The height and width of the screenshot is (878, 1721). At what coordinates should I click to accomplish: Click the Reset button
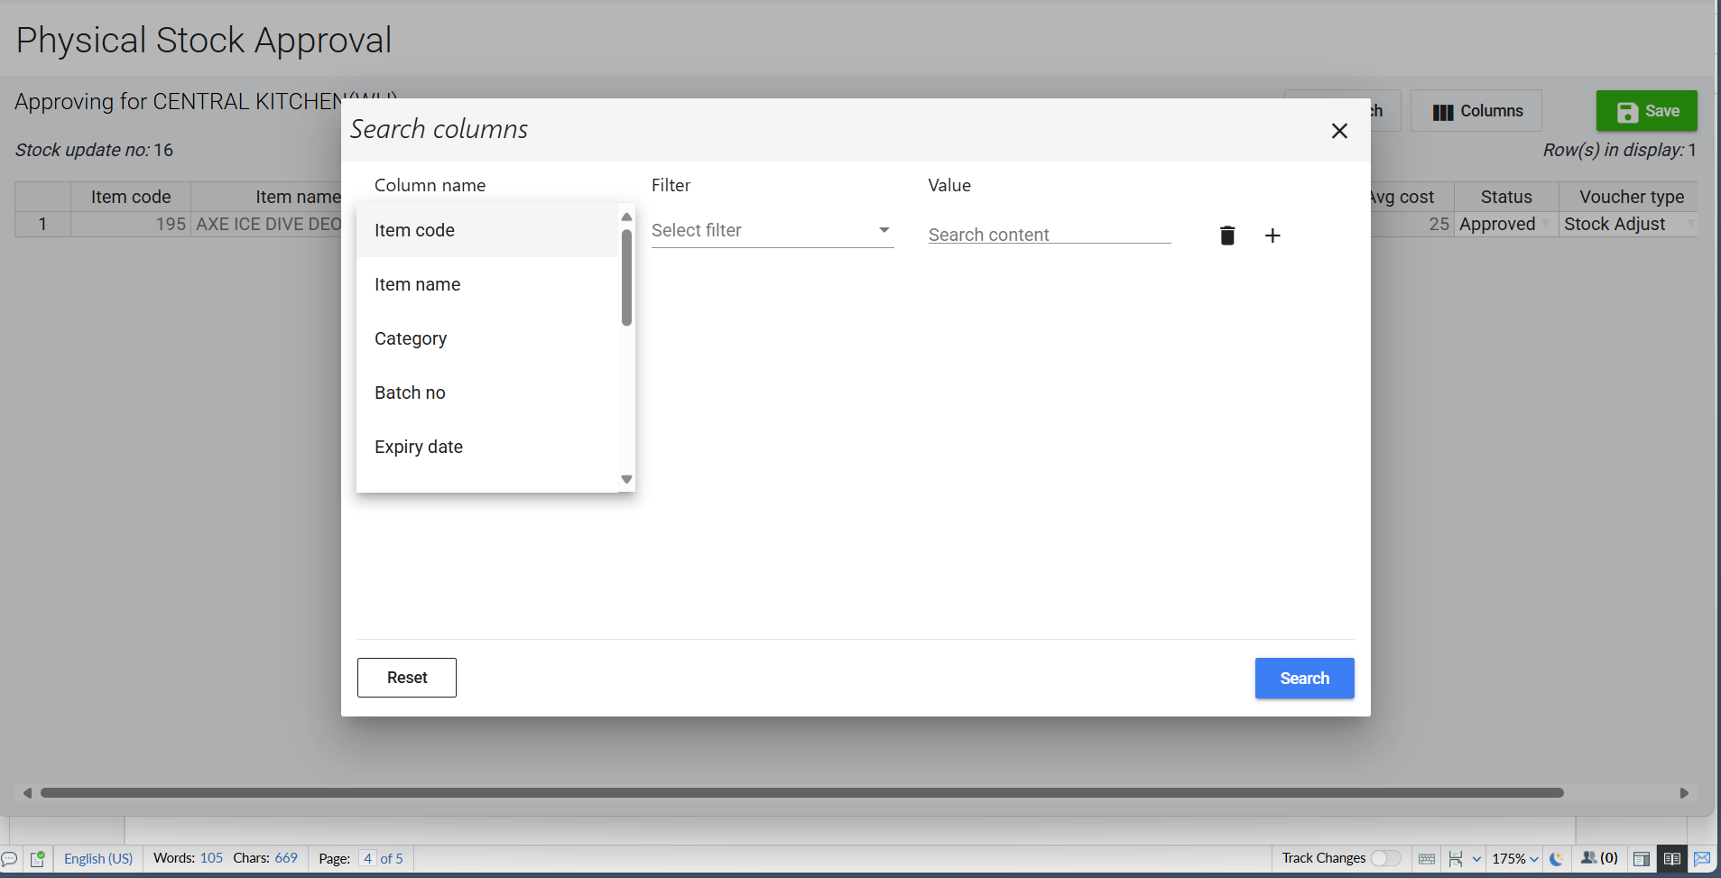[407, 678]
